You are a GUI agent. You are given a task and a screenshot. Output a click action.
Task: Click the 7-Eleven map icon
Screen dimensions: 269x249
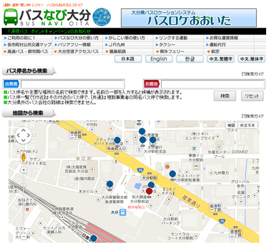click(115, 161)
